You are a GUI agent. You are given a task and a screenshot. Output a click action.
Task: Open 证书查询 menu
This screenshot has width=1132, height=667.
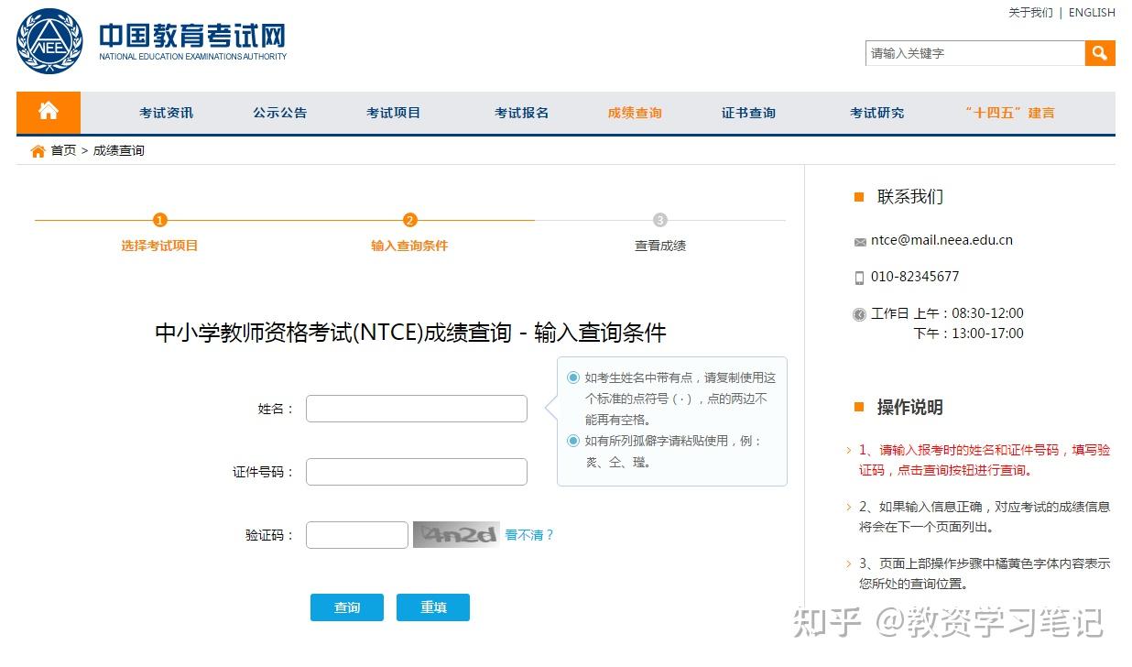[x=748, y=113]
